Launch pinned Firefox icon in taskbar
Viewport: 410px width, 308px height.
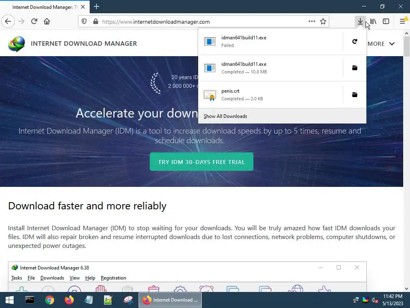tap(69, 300)
